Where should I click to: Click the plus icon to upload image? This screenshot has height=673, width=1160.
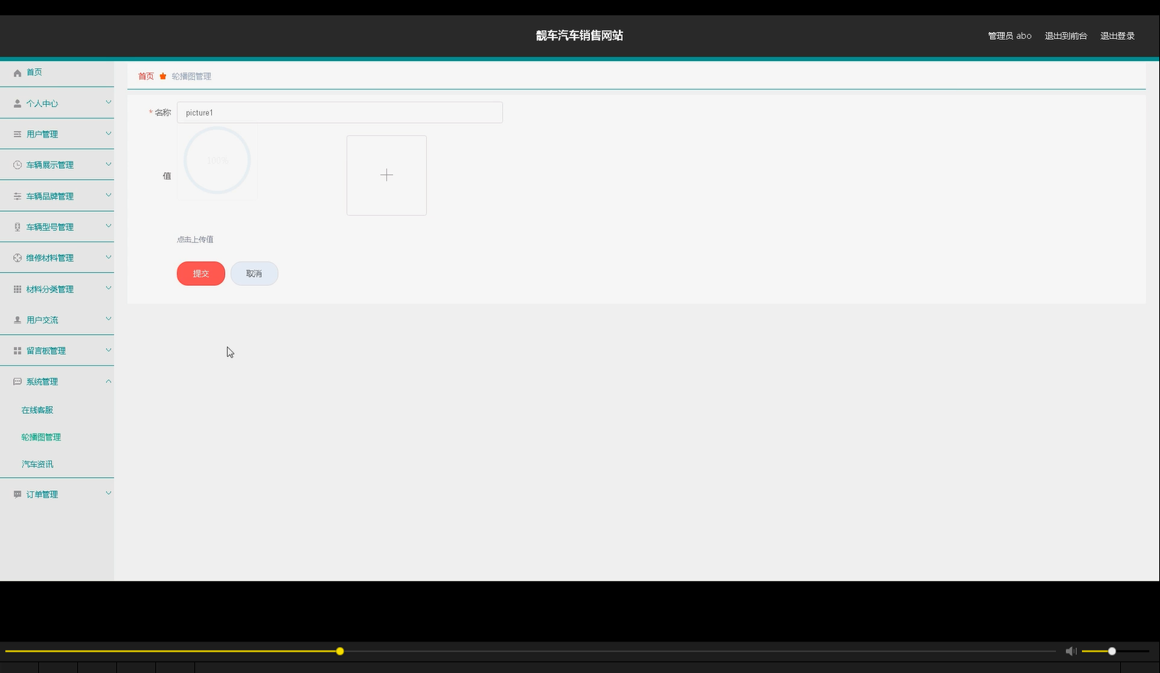point(386,175)
